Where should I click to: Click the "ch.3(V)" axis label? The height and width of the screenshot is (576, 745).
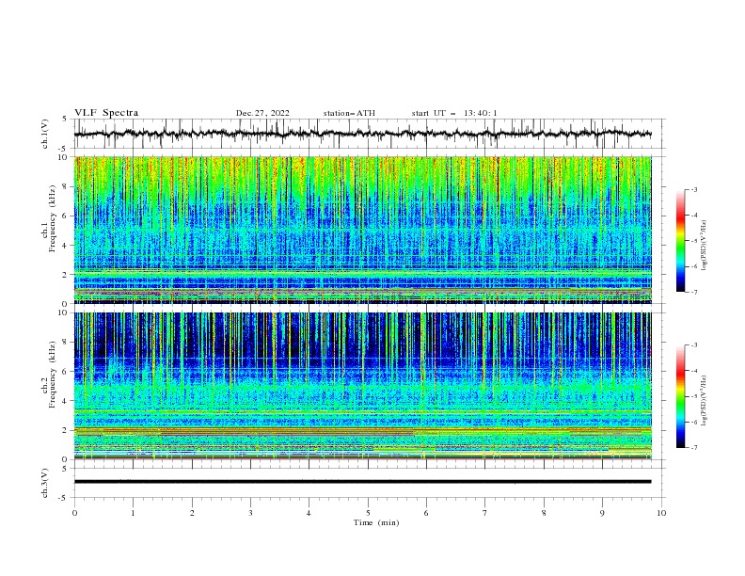[x=45, y=483]
